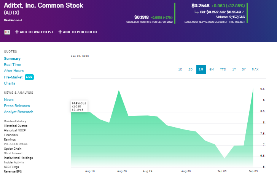Open the Pre-Market link
277x179 pixels.
pyautogui.click(x=13, y=77)
